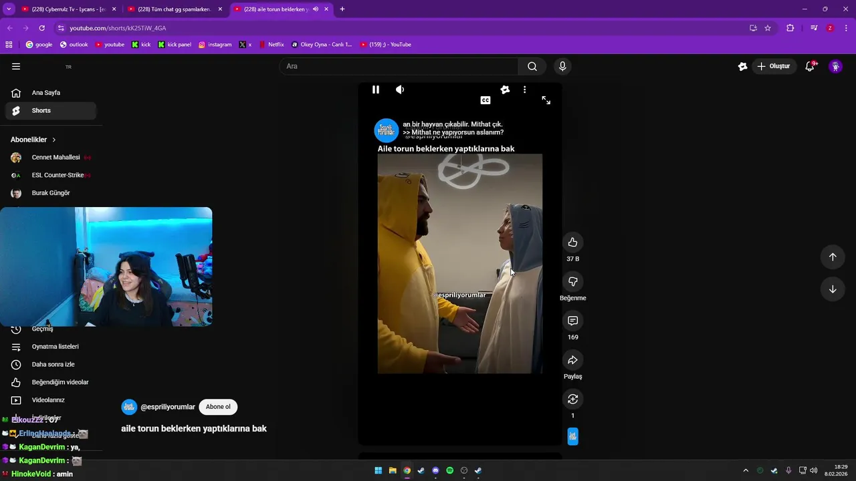Open the Chrome tab search dropdown
Screen dimensions: 856x481
[9, 9]
